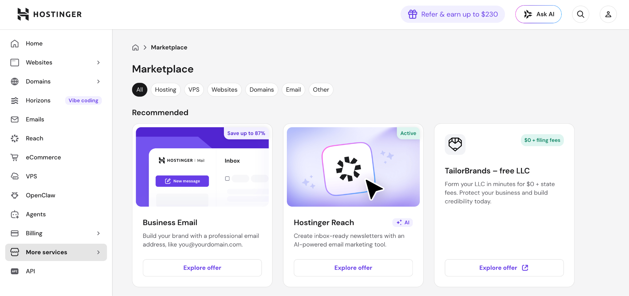The image size is (629, 296).
Task: Explore offer for Hostinger Reach
Action: tap(353, 268)
